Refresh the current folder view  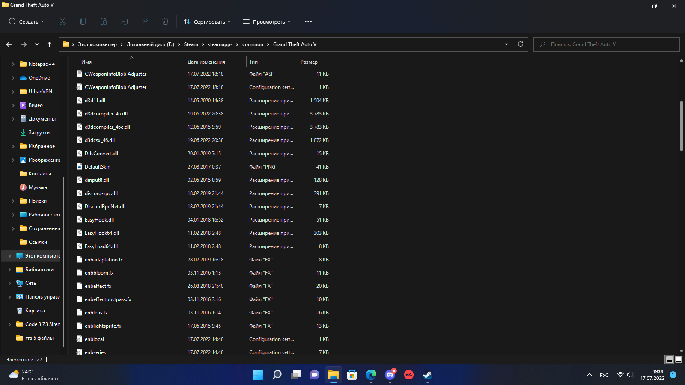[521, 44]
